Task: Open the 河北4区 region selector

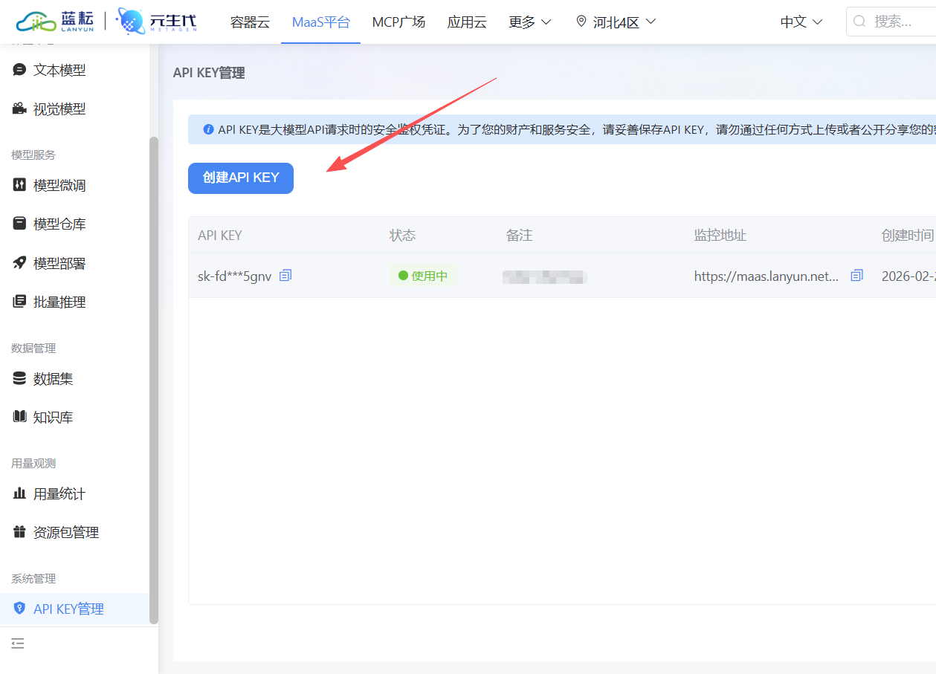Action: (x=616, y=22)
